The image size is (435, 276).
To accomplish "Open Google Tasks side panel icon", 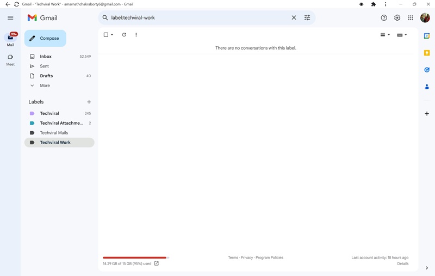I will [x=427, y=70].
